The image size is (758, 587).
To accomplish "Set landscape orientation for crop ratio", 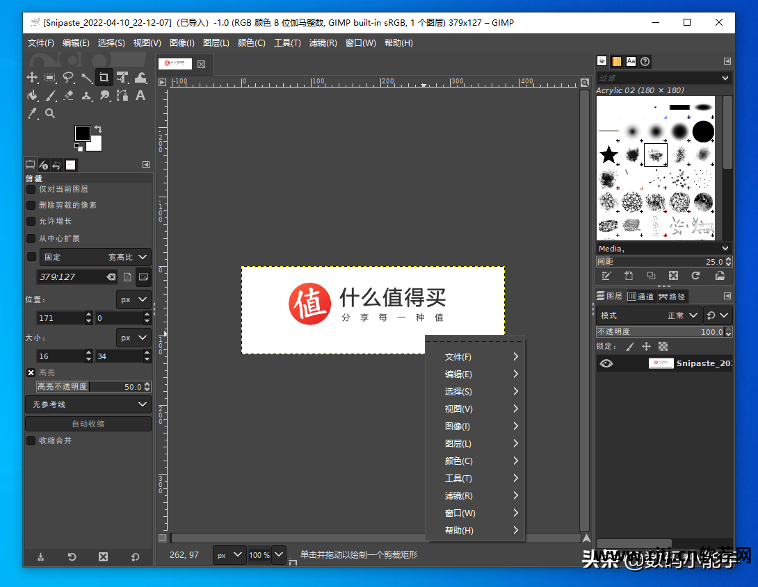I will (x=143, y=276).
